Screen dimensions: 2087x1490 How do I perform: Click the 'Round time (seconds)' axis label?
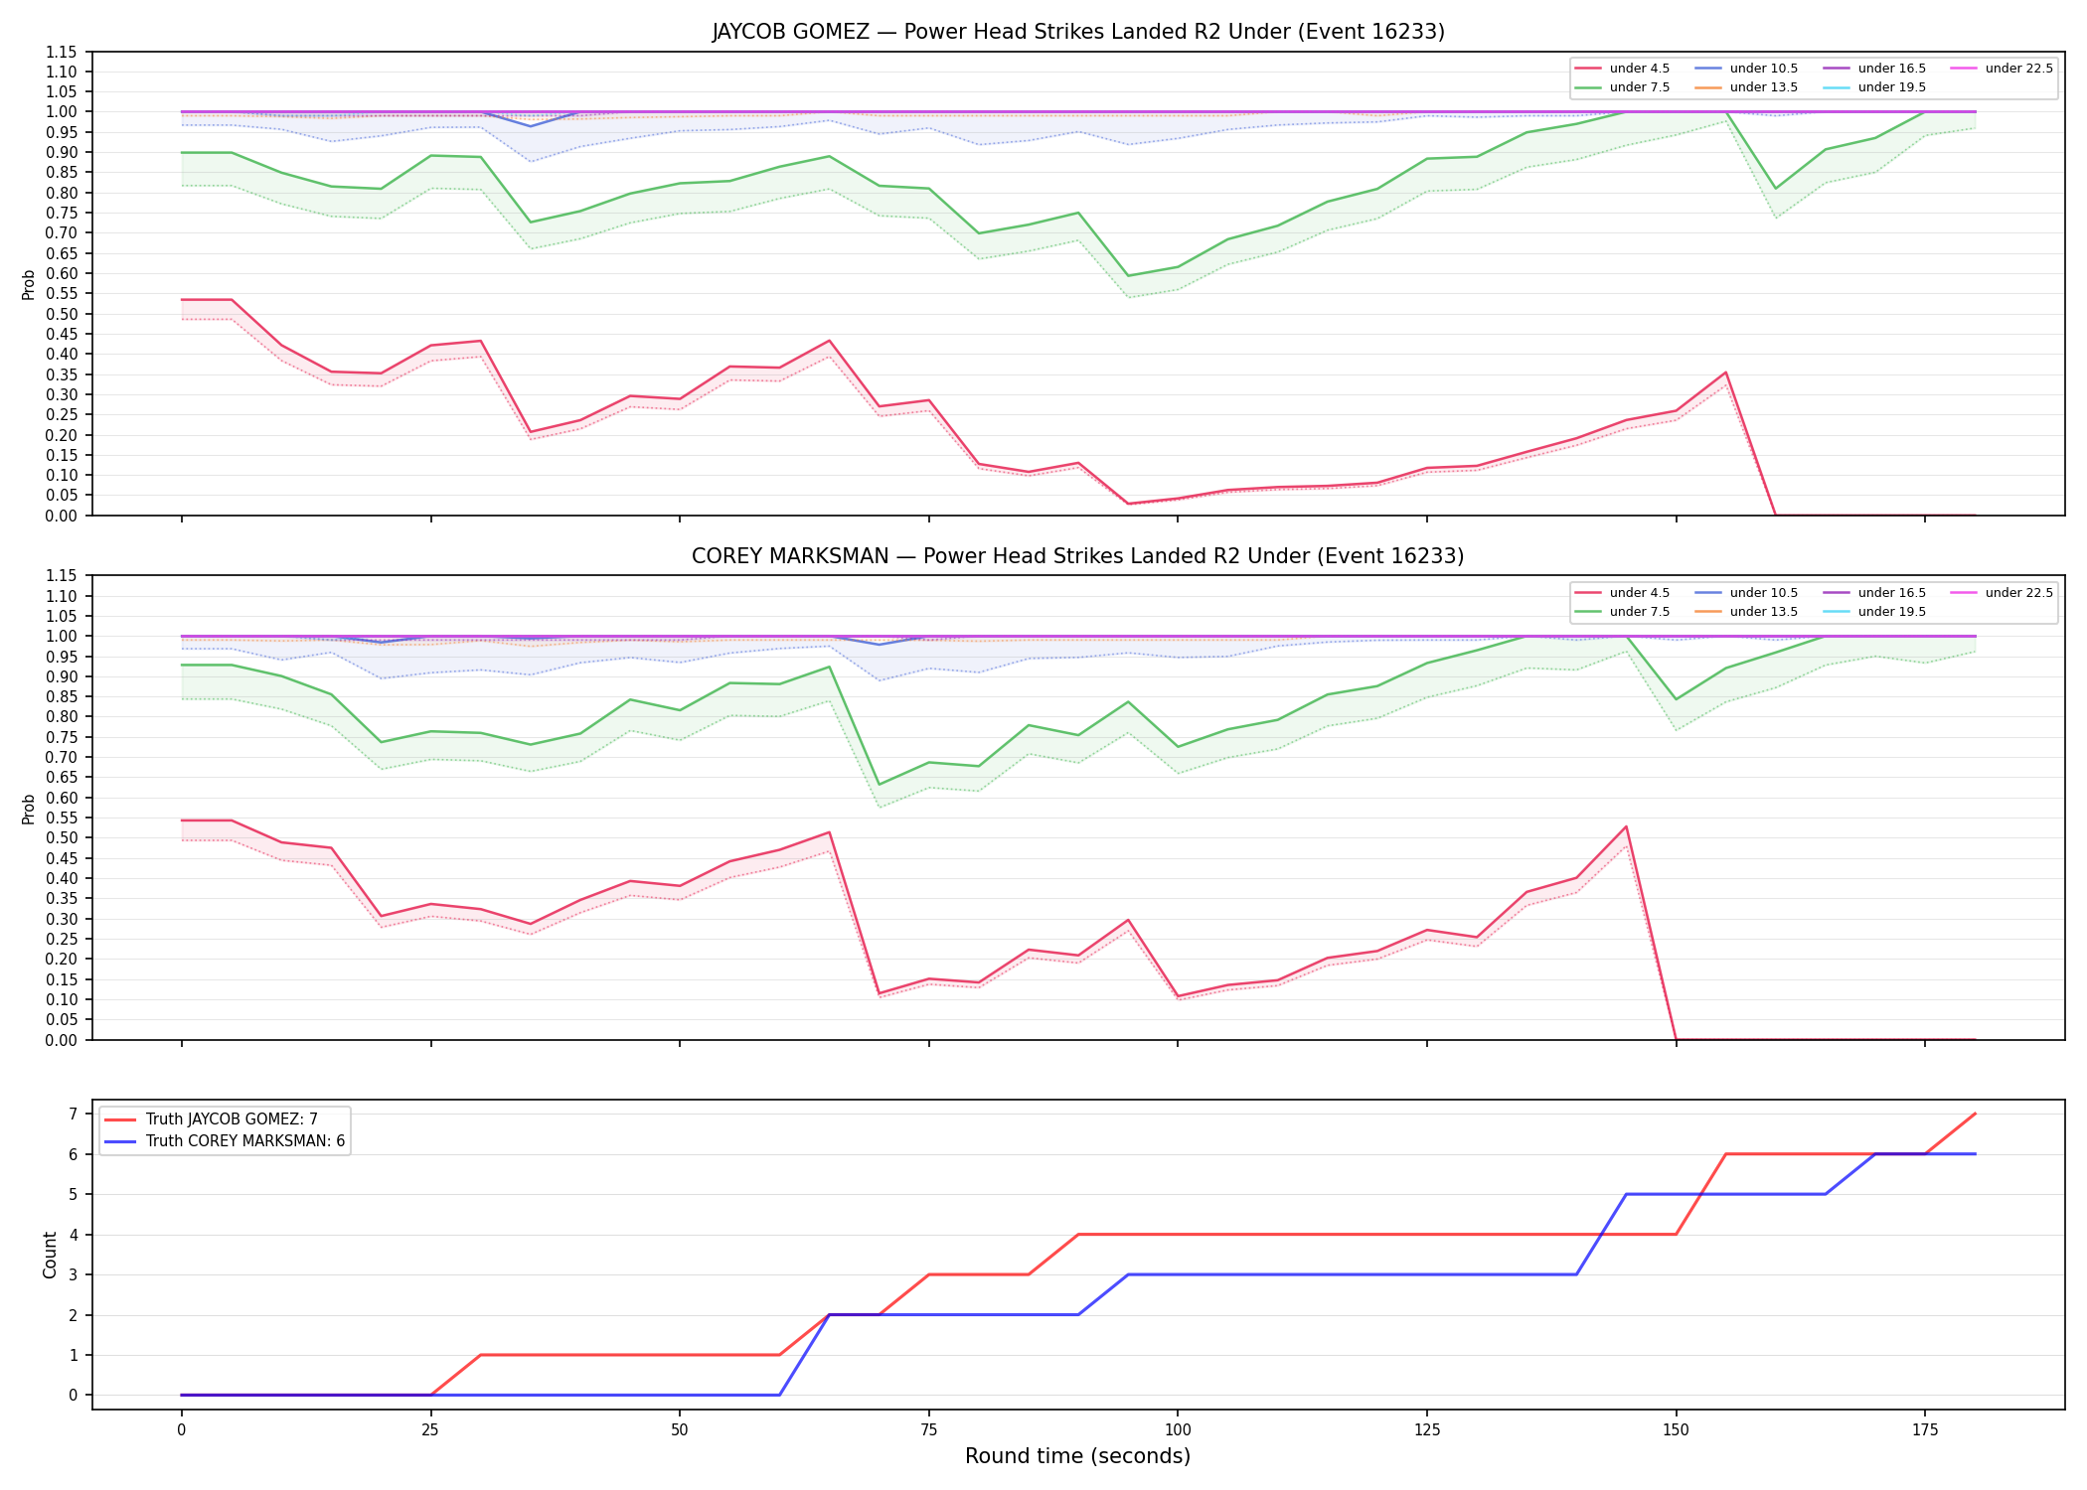(1078, 1456)
